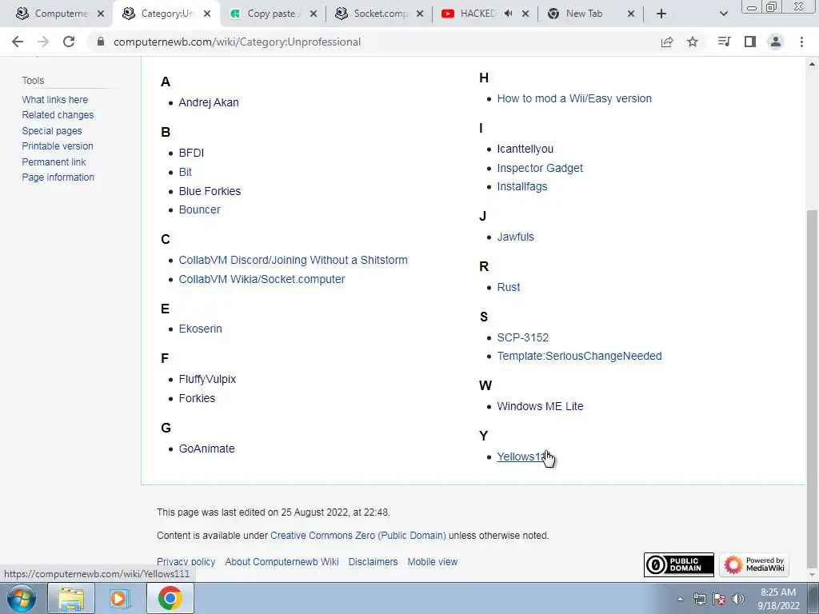The width and height of the screenshot is (819, 614).
Task: Open the Disclaimers footer link
Action: pos(373,562)
